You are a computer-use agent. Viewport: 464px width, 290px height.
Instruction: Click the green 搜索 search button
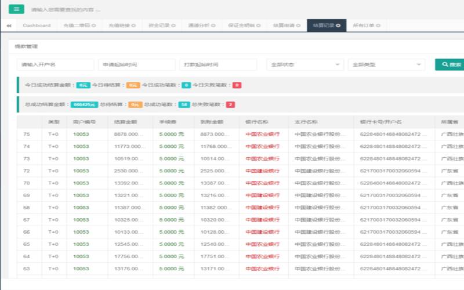pyautogui.click(x=451, y=64)
